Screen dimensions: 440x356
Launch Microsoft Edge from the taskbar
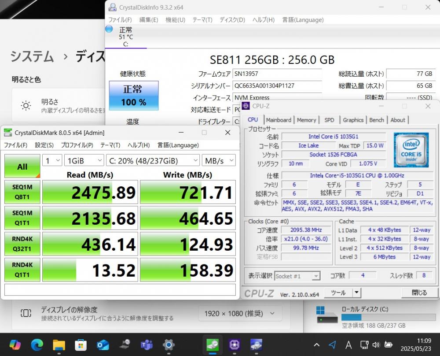pos(37,345)
